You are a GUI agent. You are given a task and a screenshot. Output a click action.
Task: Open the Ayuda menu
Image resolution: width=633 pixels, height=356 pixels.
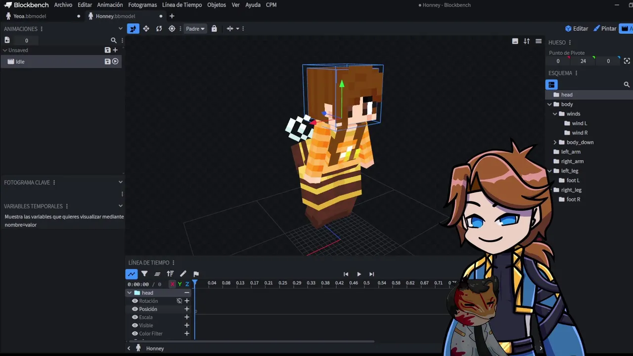[253, 5]
